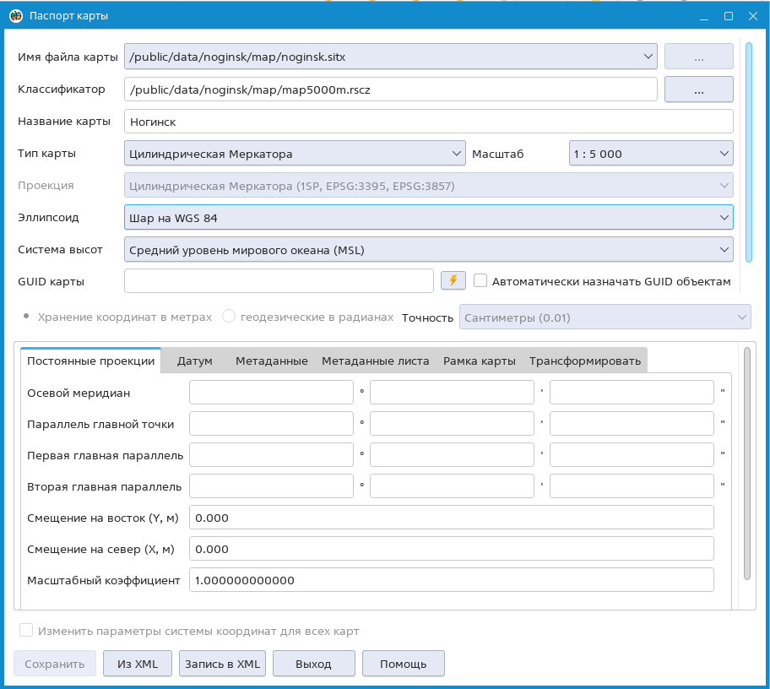The image size is (770, 689).
Task: Expand the Тип карты dropdown
Action: pos(294,154)
